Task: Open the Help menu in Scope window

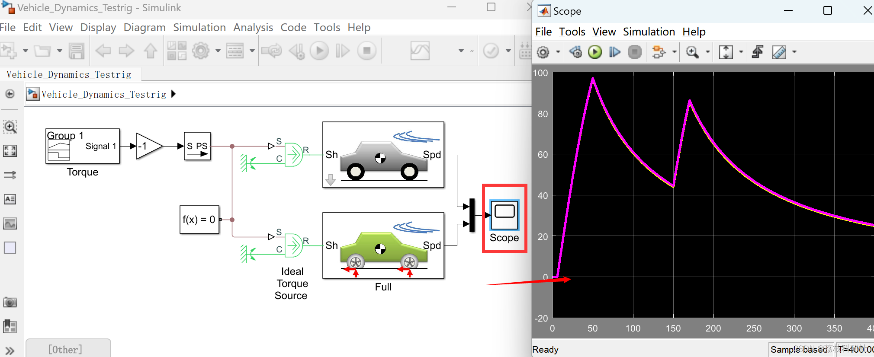Action: (x=694, y=32)
